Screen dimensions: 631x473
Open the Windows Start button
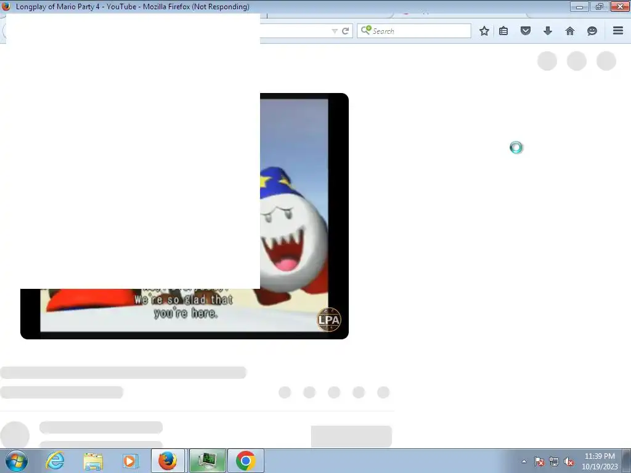tap(17, 461)
